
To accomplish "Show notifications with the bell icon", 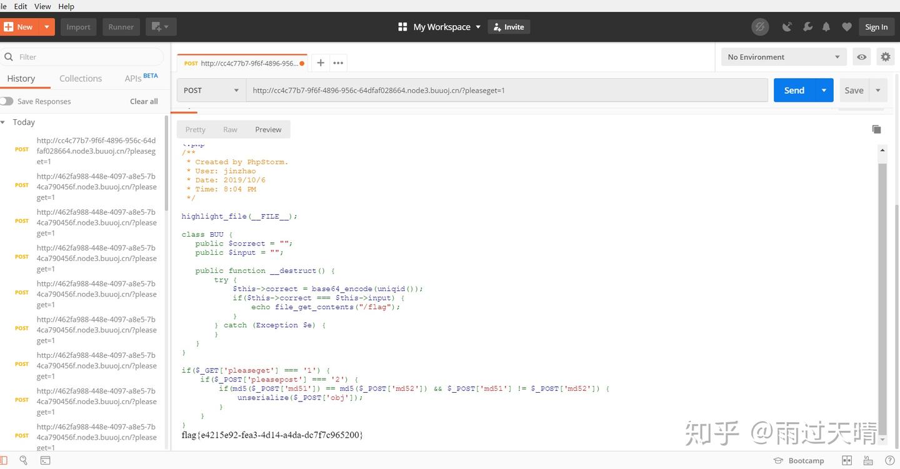I will click(x=826, y=27).
